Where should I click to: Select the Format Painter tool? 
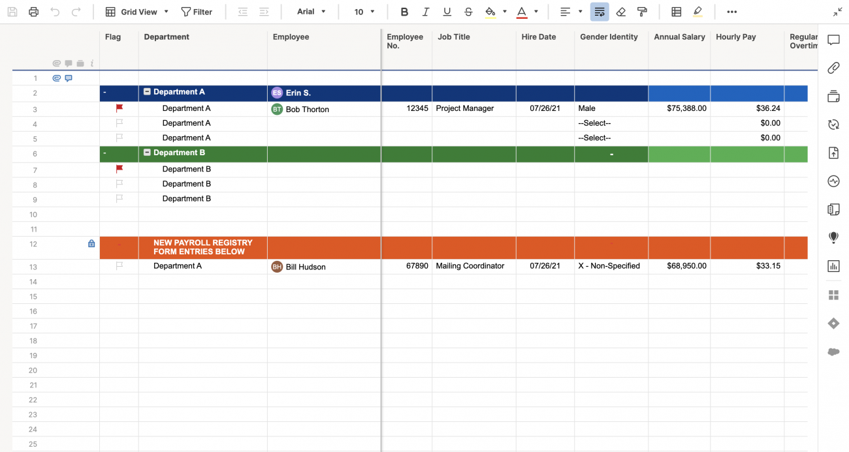pyautogui.click(x=642, y=11)
